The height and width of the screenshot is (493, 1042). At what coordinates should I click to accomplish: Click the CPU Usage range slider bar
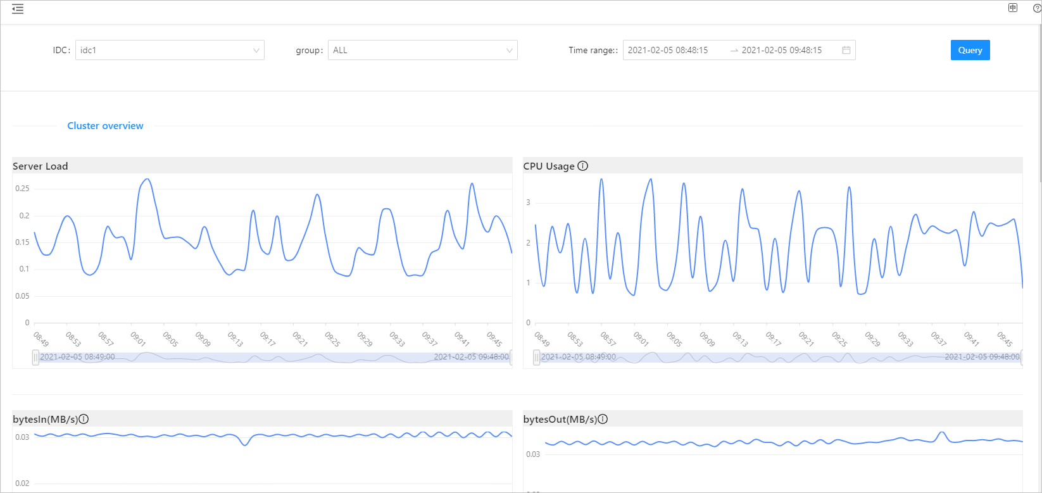pos(779,358)
